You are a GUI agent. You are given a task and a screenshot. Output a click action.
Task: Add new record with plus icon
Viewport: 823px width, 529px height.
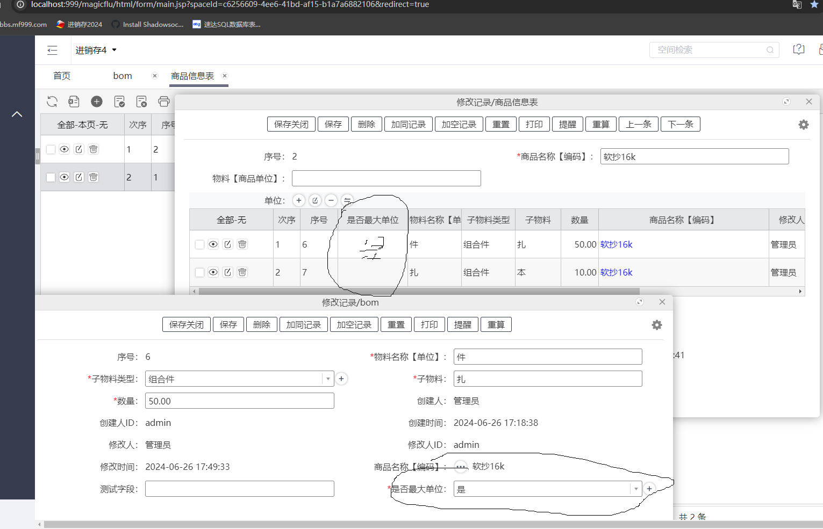click(x=97, y=102)
